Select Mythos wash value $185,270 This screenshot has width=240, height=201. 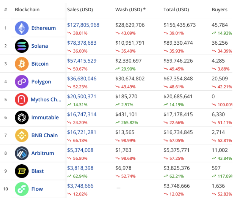pos(126,97)
